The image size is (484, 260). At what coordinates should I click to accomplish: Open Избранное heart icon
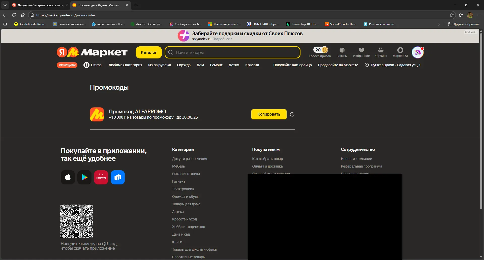(361, 52)
